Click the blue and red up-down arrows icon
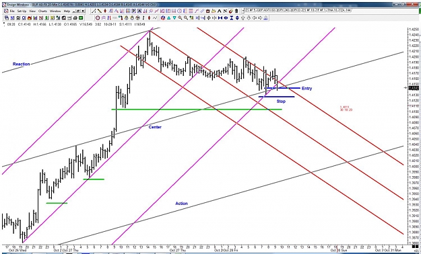Viewport: 421px width, 254px height. [x=109, y=18]
